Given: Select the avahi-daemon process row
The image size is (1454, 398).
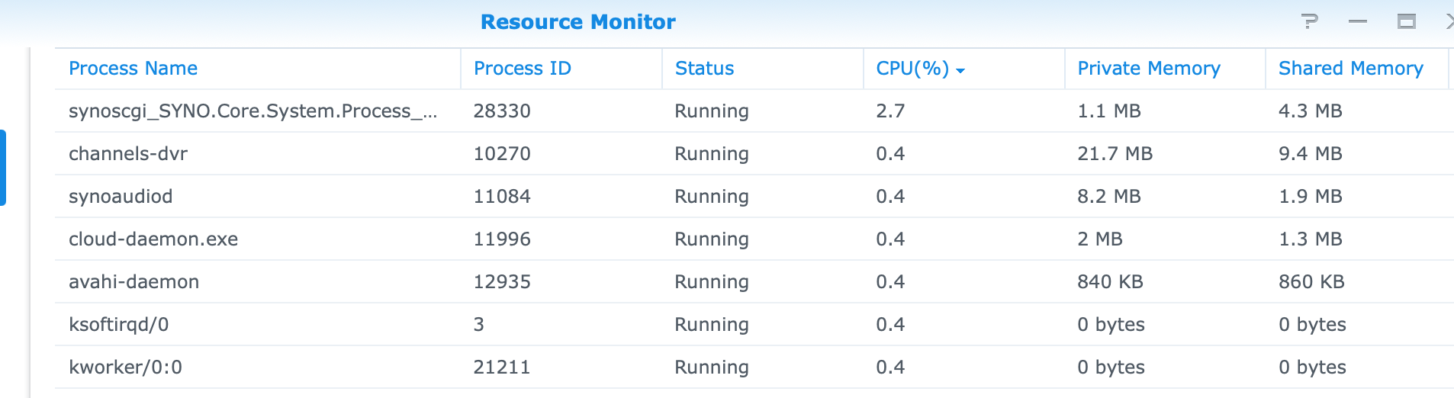Looking at the screenshot, I should [x=133, y=282].
